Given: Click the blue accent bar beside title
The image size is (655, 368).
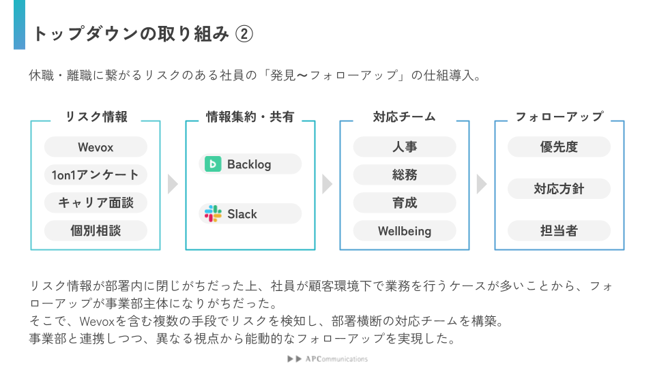Looking at the screenshot, I should tap(19, 25).
